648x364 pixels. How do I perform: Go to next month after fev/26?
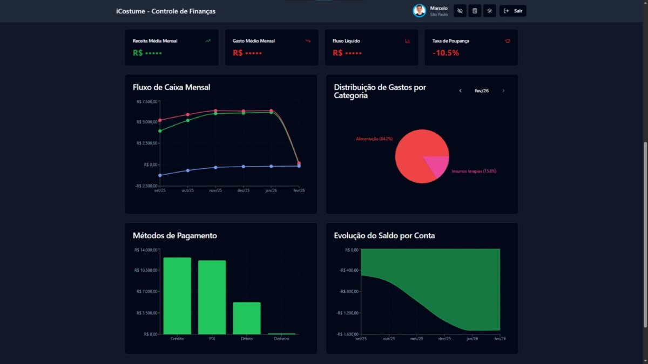click(503, 91)
